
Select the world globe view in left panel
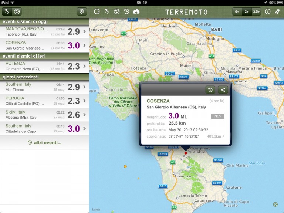tap(17, 11)
